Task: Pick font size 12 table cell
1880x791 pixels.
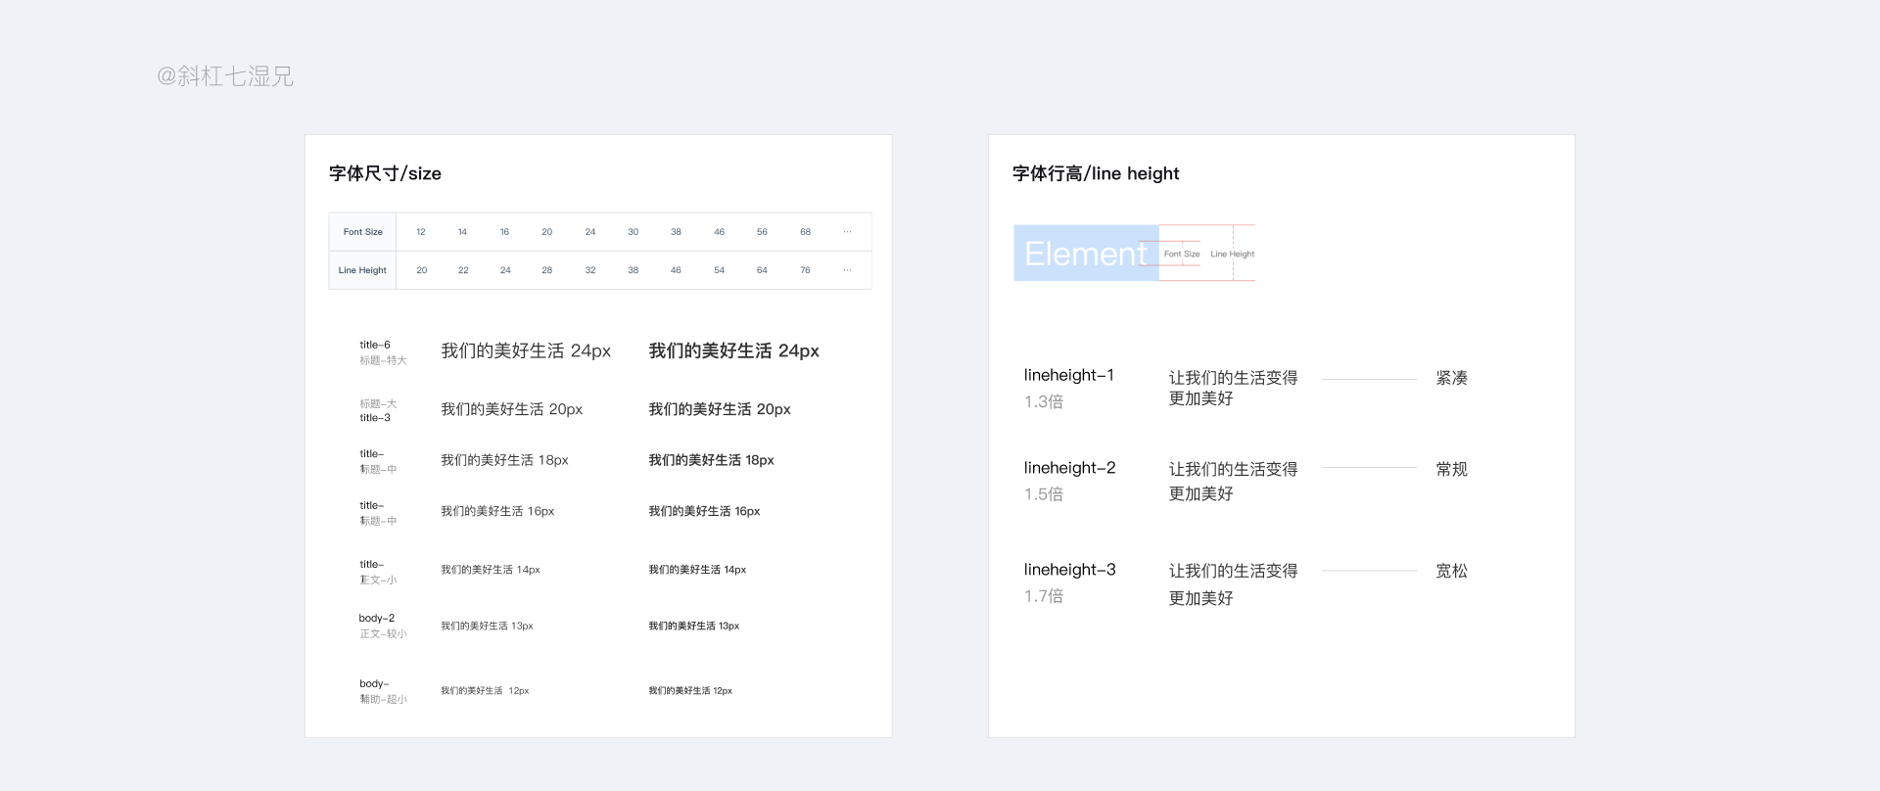Action: 421,232
